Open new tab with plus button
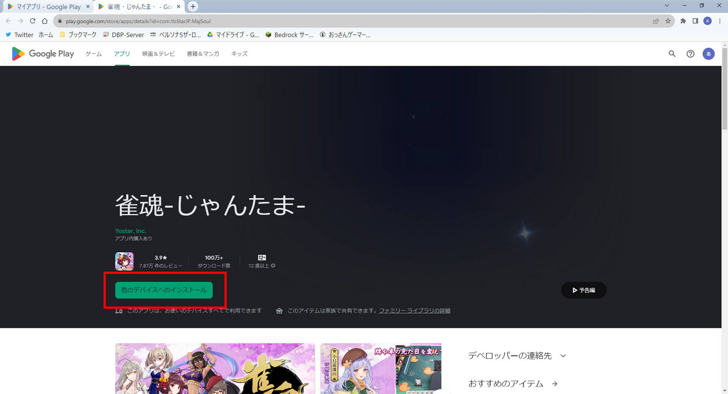 (193, 7)
